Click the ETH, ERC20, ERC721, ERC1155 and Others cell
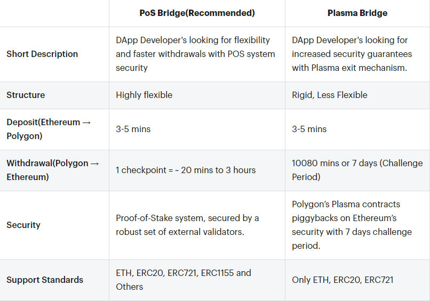This screenshot has width=430, height=301. click(x=183, y=280)
